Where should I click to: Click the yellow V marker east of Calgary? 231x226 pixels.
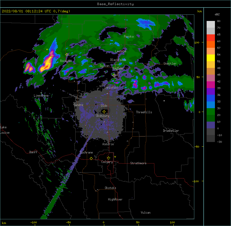(x=115, y=157)
